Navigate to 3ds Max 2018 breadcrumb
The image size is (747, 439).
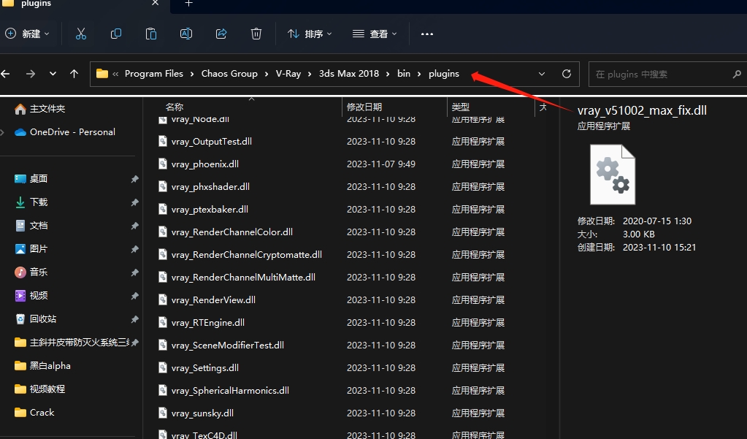point(349,73)
